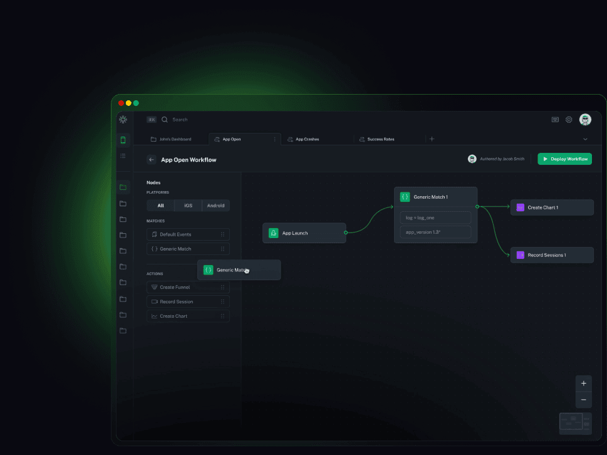The height and width of the screenshot is (455, 607).
Task: Click the drag handle on Create Funnel
Action: [x=222, y=287]
